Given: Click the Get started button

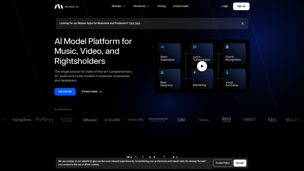Looking at the screenshot, I should (x=65, y=92).
